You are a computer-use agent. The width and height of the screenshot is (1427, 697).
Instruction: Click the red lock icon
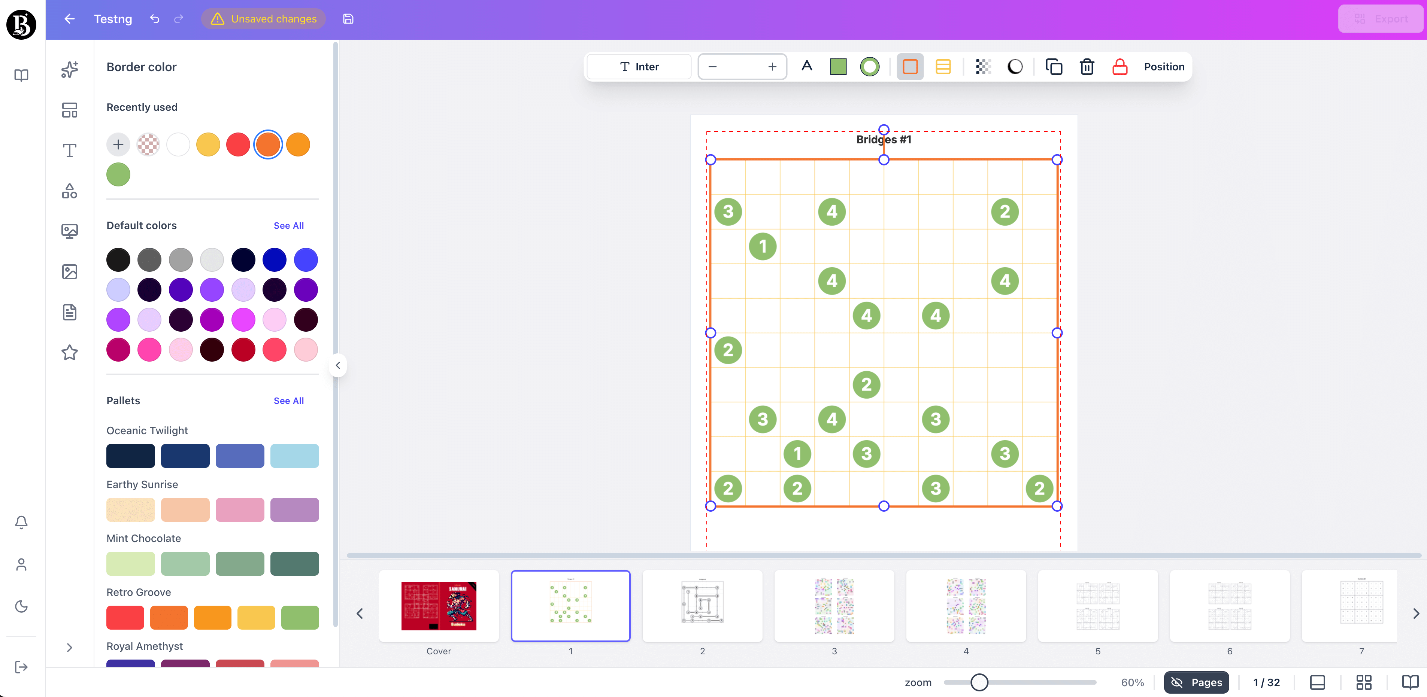(1120, 67)
